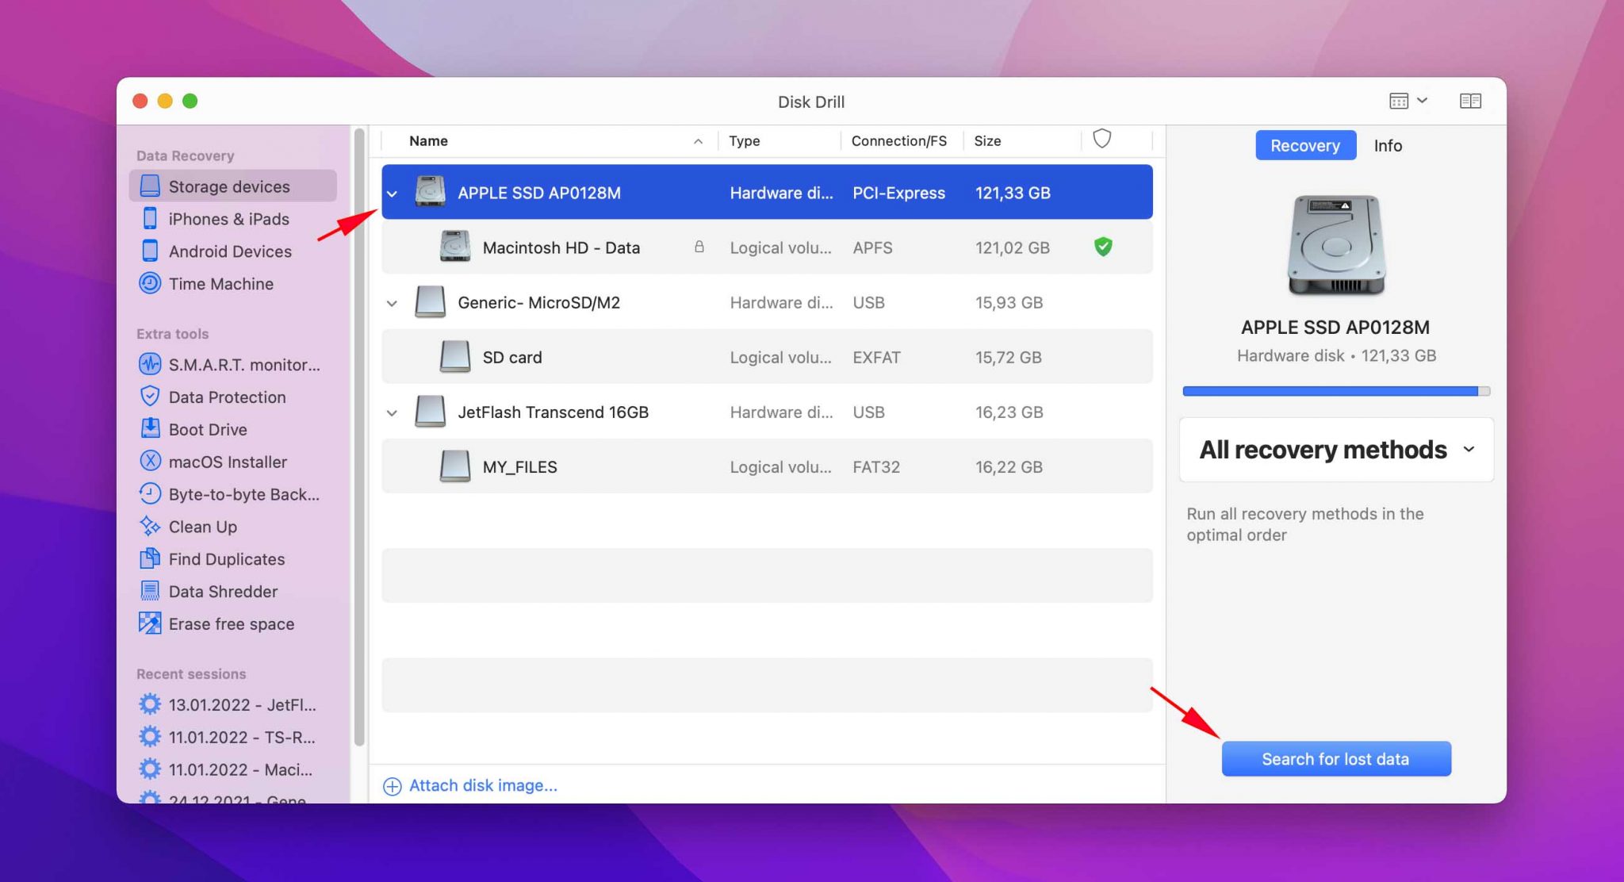Click the JetFlash Transcend 16GB drive icon
Viewport: 1624px width, 882px height.
click(x=431, y=412)
